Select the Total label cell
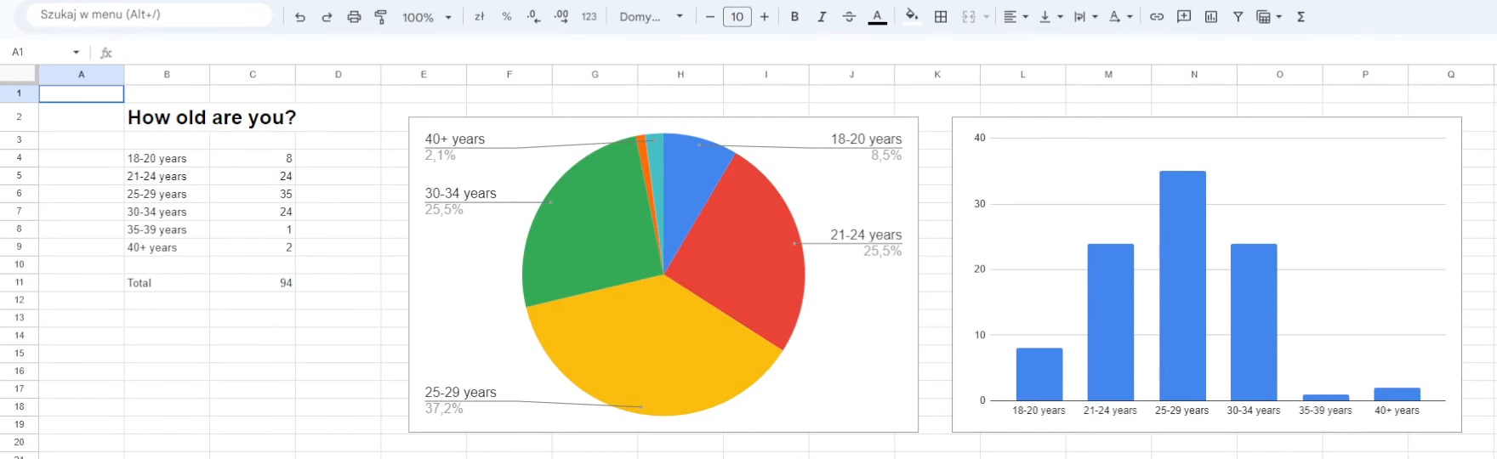 click(167, 282)
